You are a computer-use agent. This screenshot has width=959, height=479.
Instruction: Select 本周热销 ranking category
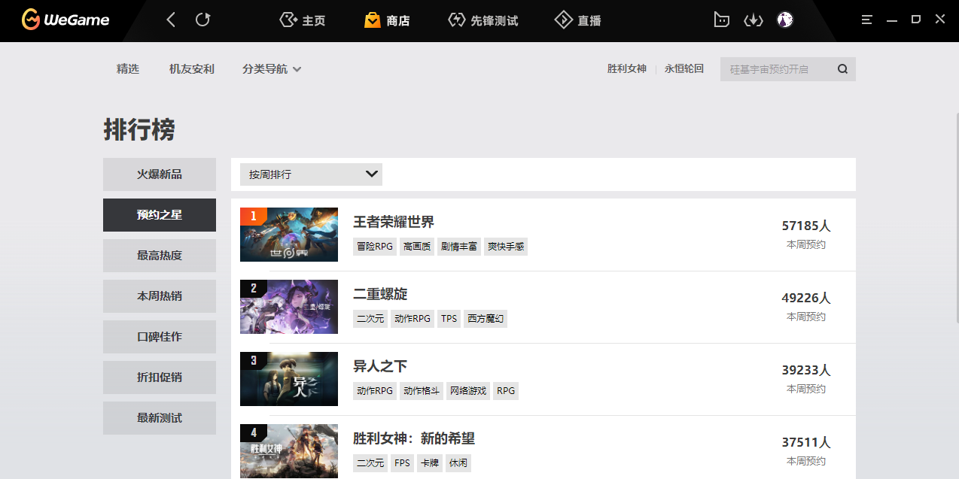[160, 296]
